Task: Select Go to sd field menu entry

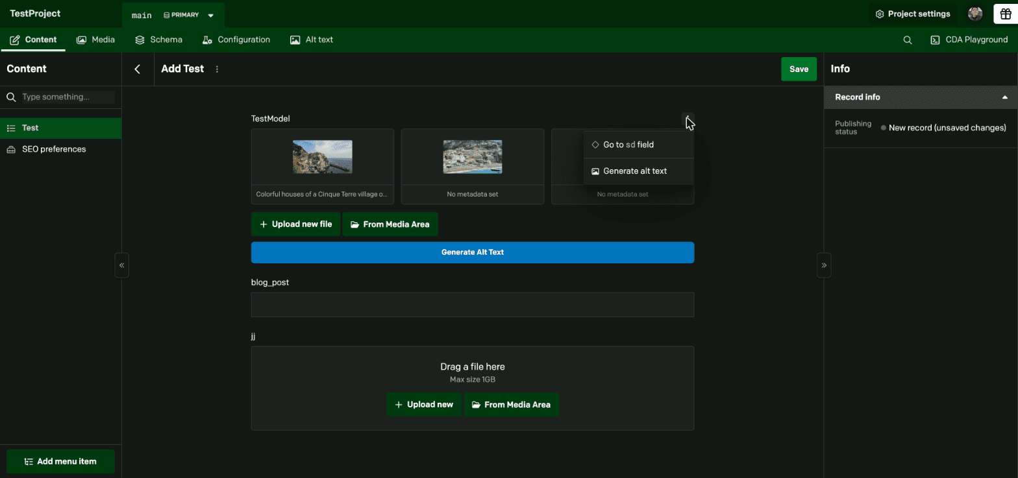Action: pos(639,145)
